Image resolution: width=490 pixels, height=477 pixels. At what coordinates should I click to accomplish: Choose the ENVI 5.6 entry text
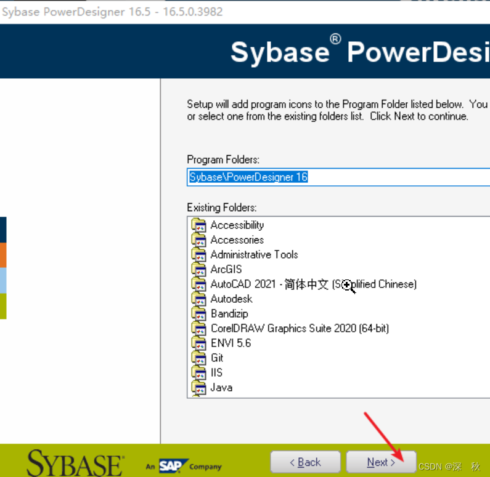click(x=231, y=343)
